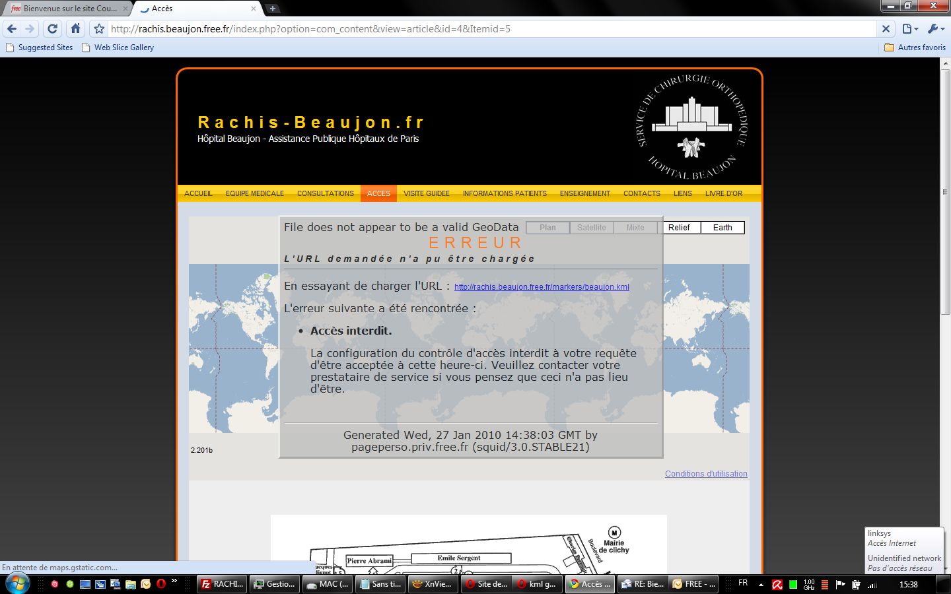
Task: Open the 'Autres favoris' folder
Action: (915, 48)
